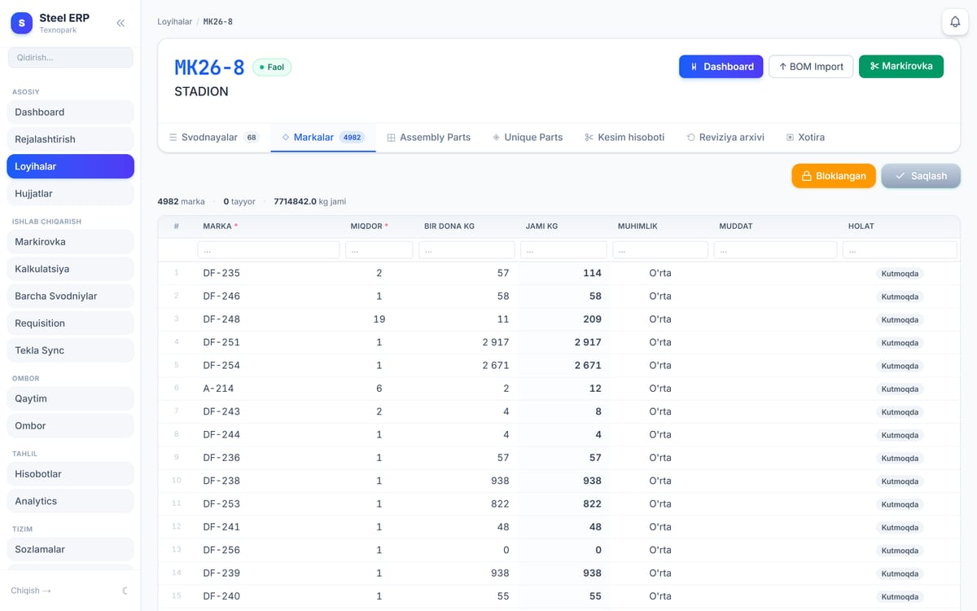Open Barcha Svodniylar in the sidebar
The image size is (977, 611).
70,297
